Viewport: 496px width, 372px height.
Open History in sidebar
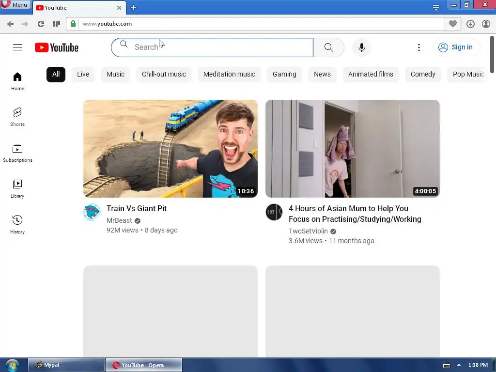click(x=17, y=225)
